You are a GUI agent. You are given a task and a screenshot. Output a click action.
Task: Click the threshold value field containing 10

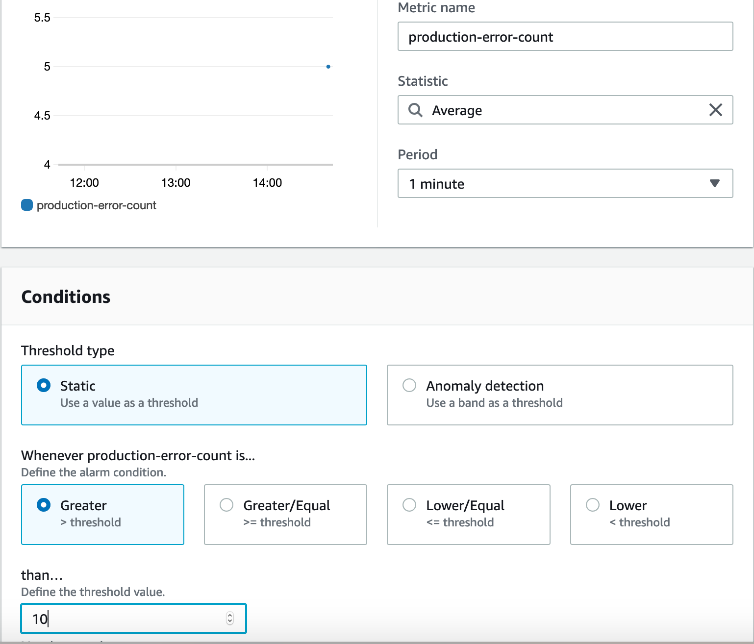pyautogui.click(x=133, y=619)
